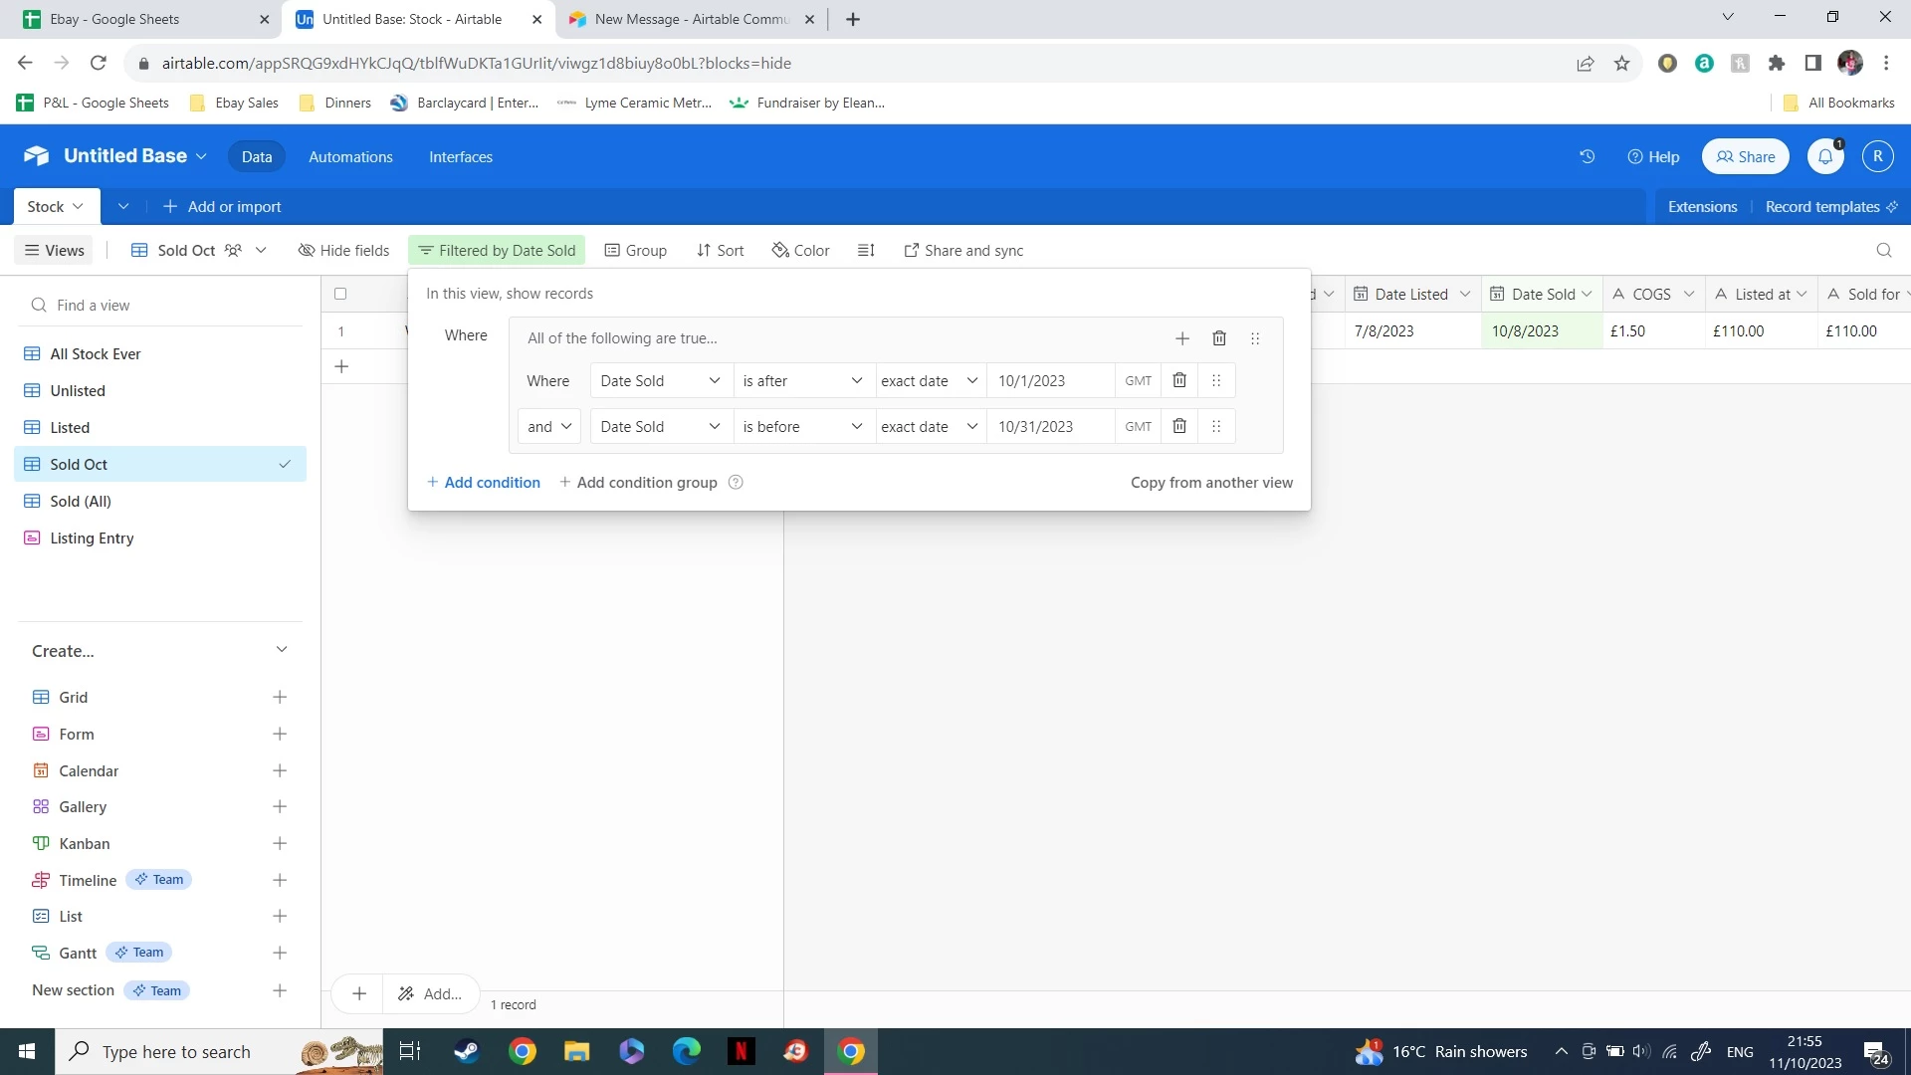Delete the whole condition group
1911x1075 pixels.
[1219, 338]
